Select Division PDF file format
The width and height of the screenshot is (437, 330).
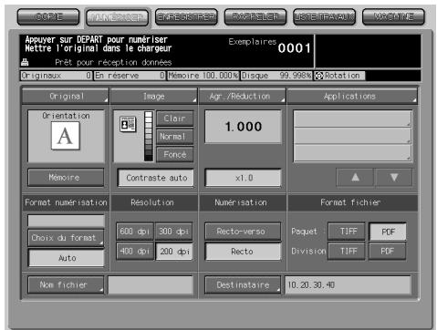pyautogui.click(x=387, y=252)
